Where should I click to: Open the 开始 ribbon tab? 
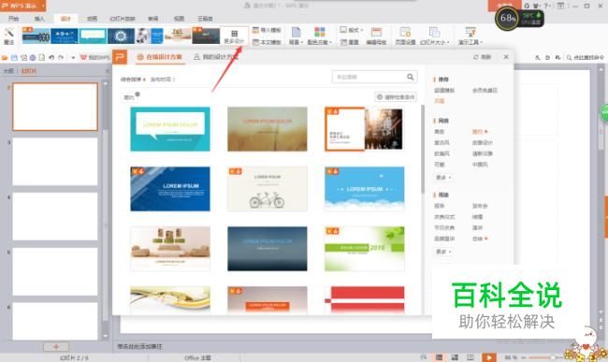coord(14,19)
